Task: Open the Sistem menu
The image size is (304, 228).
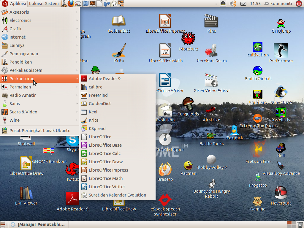Action: pos(52,3)
